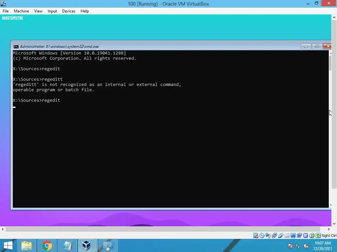Click the Microsoft Windows version line
Viewport: 337px width, 252px height.
[69, 53]
